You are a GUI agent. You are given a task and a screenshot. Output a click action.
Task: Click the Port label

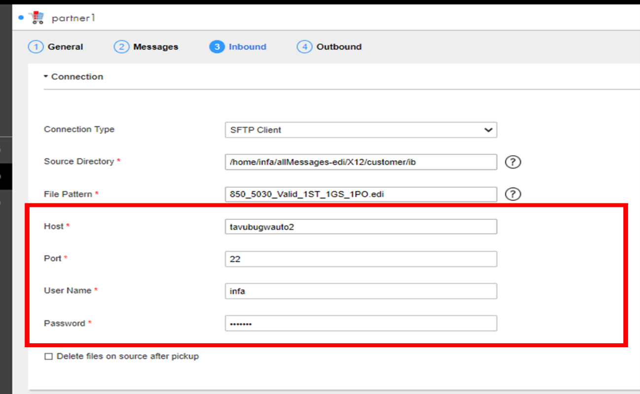click(53, 258)
